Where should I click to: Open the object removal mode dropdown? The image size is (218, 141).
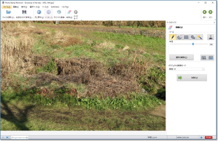pos(187,69)
